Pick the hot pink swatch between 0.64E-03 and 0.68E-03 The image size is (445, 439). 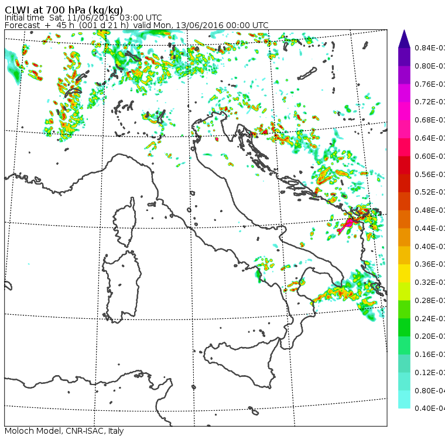[404, 129]
